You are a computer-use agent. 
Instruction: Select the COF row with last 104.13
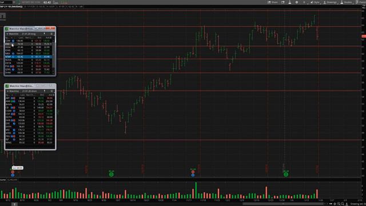pos(30,114)
